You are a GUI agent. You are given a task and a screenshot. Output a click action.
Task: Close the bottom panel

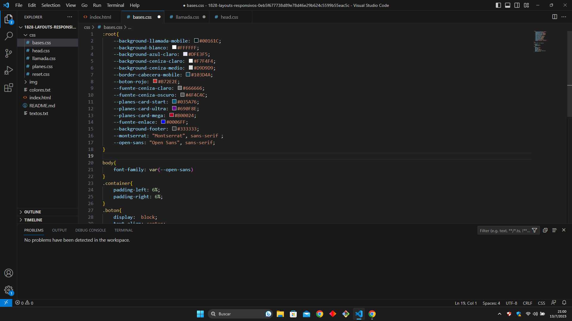pos(564,230)
